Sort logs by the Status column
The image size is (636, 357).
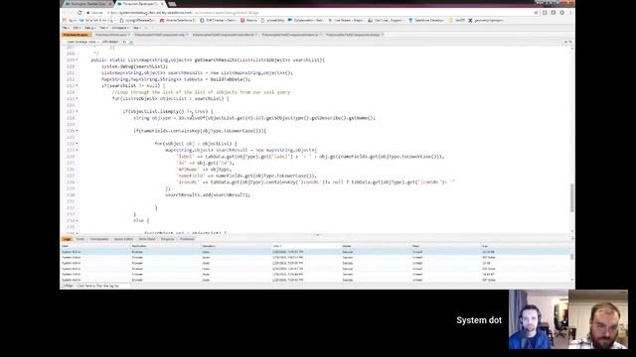(376, 246)
